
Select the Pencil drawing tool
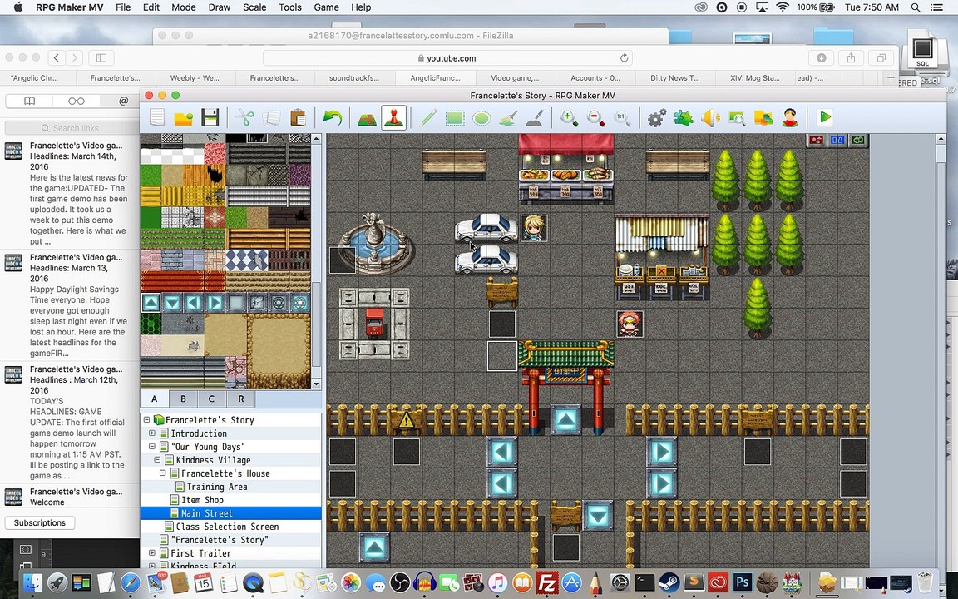coord(427,117)
